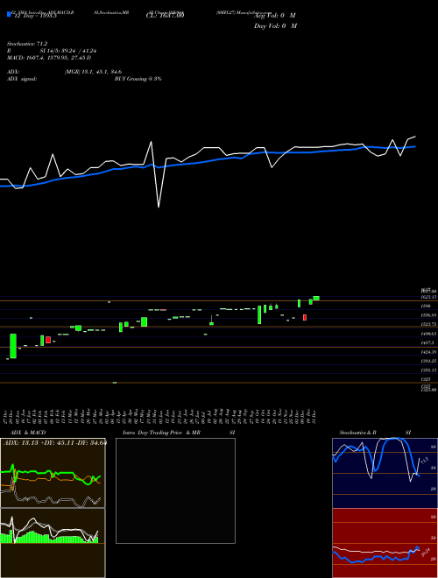Click the thick blue moving average line's right end
This screenshot has height=578, width=438.
pos(414,147)
